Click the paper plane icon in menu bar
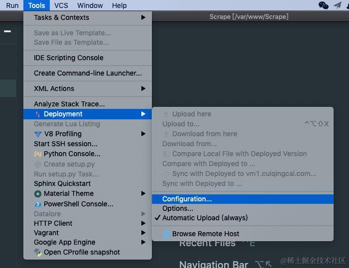 338,5
